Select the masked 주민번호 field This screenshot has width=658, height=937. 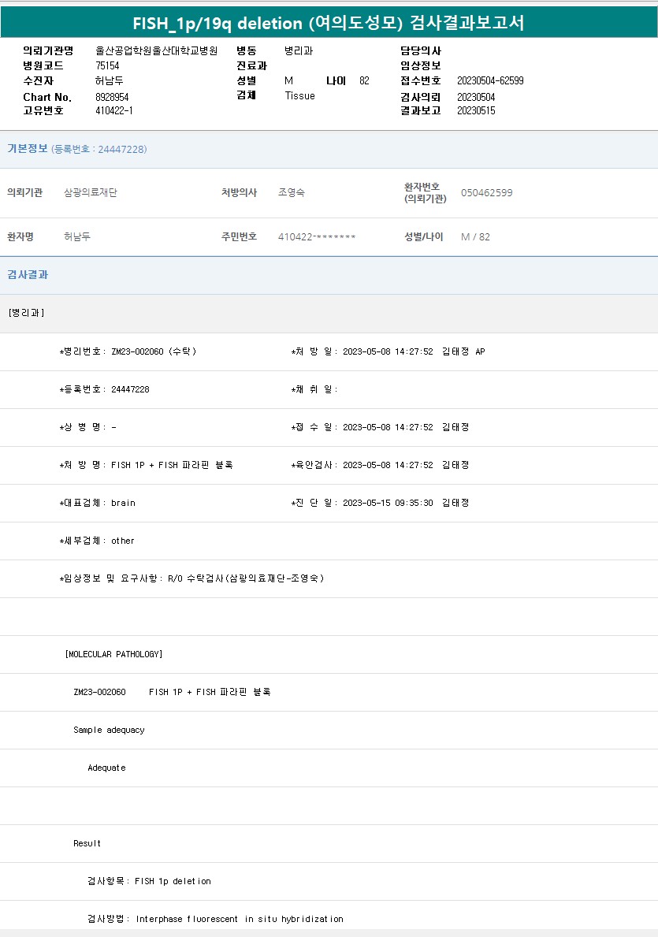(x=317, y=237)
